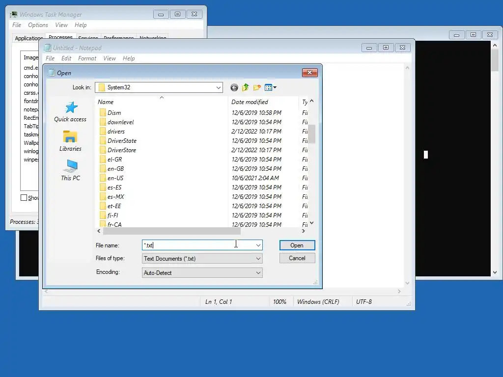
Task: Click the 100% zoom status in Notepad
Action: click(279, 302)
